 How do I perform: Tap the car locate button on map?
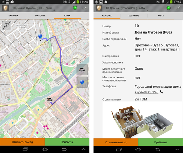click(82, 70)
